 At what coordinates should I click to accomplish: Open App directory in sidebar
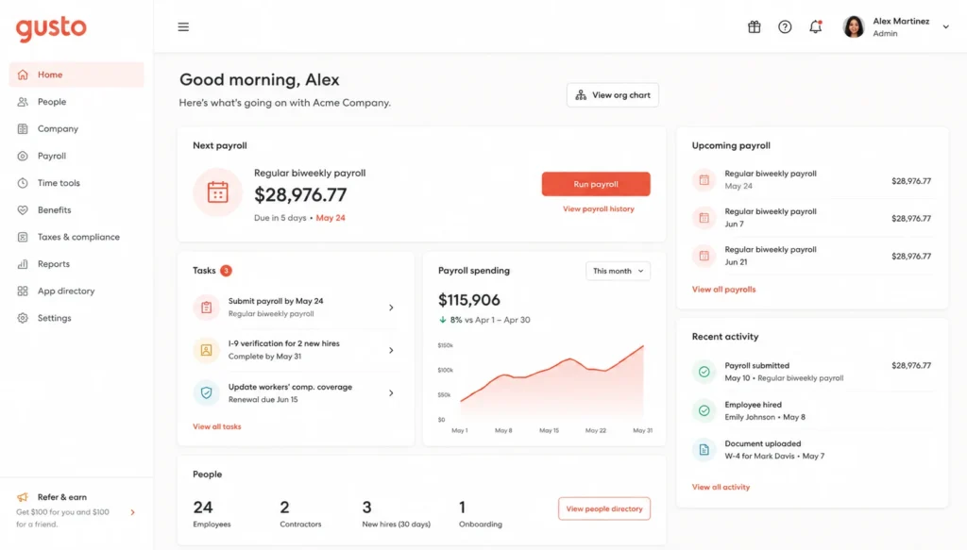(76, 291)
